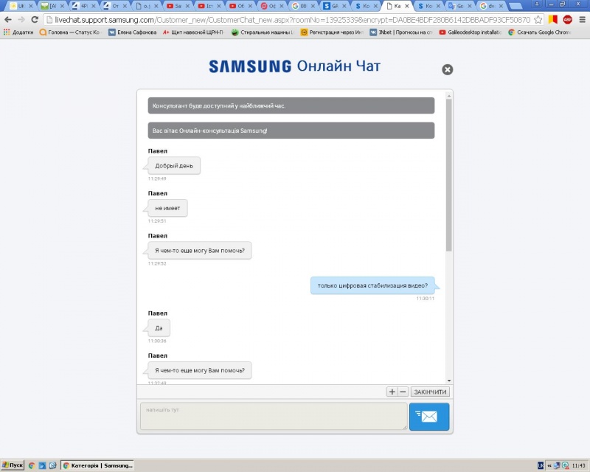
Task: Decrease chat font size with the minus button
Action: (403, 392)
